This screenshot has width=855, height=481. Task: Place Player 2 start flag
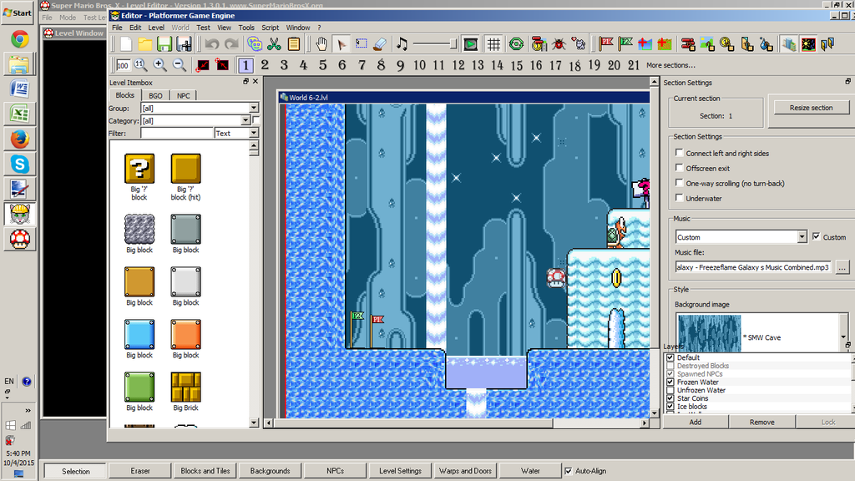(625, 43)
